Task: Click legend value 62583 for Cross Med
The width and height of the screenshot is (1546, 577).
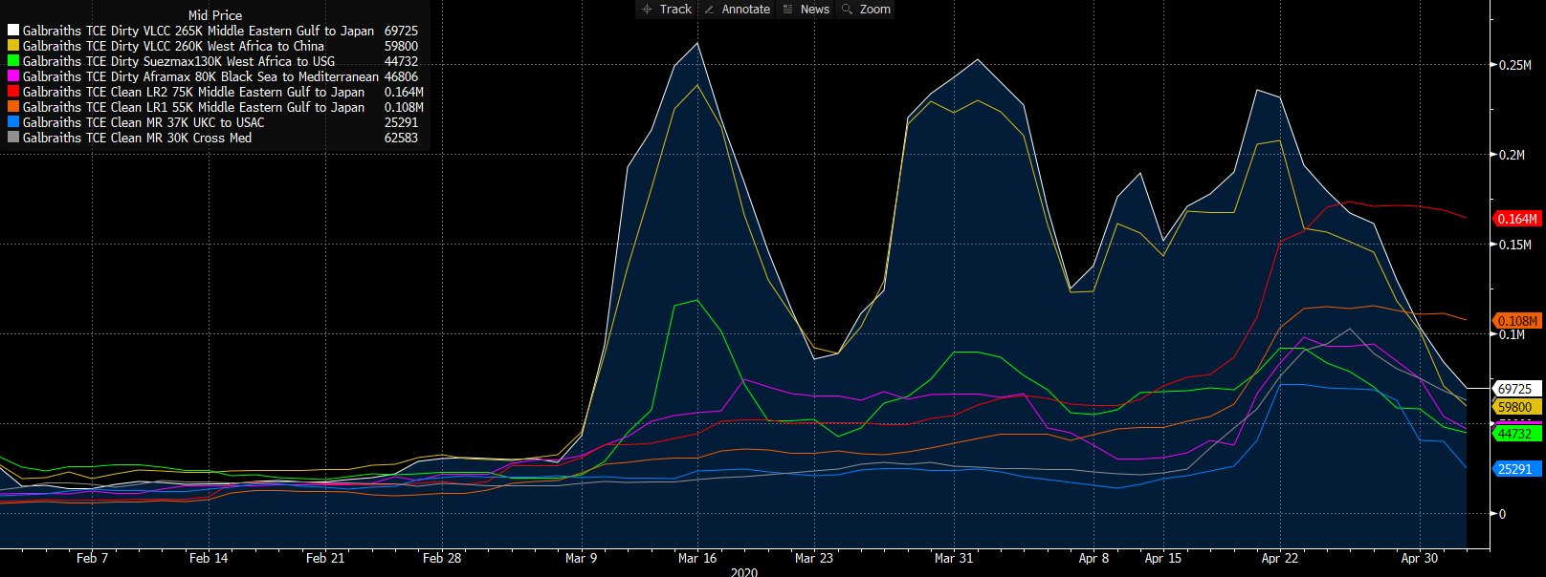Action: (401, 138)
